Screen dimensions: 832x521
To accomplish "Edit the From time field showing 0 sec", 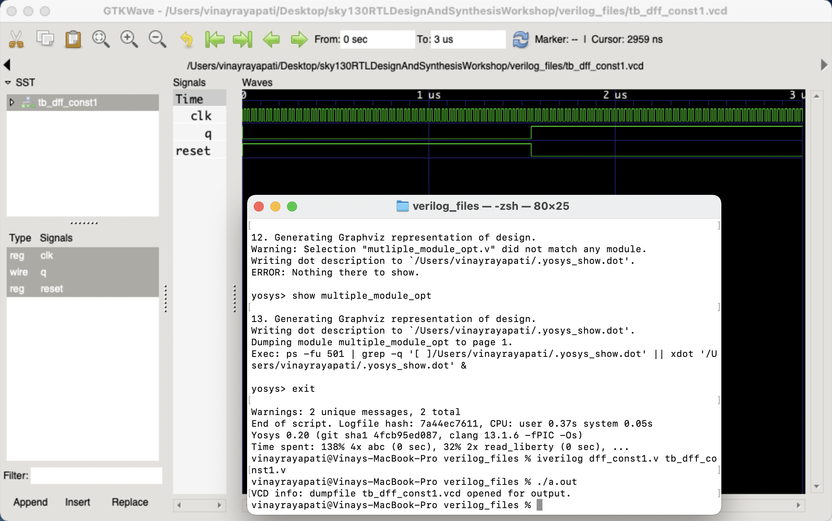I will [376, 39].
